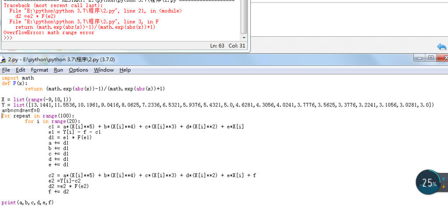Open the File menu
Image resolution: width=448 pixels, height=210 pixels.
click(x=6, y=70)
